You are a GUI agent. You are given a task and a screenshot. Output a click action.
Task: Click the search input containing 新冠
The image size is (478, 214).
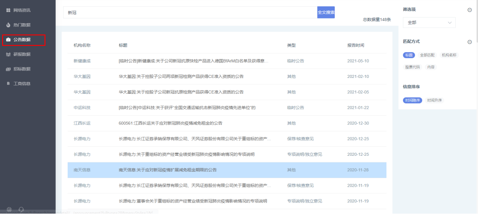tap(190, 13)
